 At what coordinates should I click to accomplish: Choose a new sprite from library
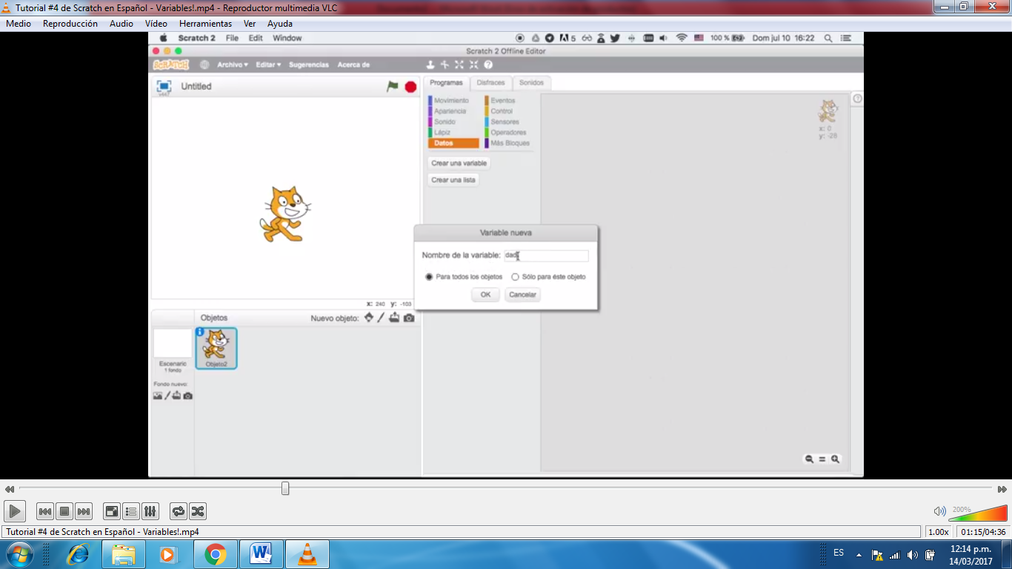(369, 317)
